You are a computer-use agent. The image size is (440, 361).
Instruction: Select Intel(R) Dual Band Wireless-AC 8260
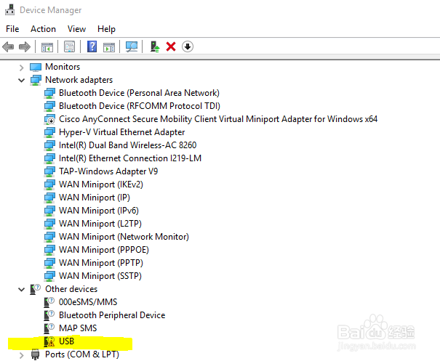127,145
